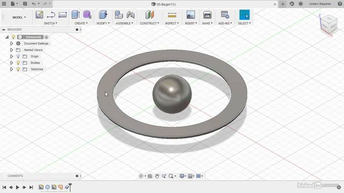Viewport: 344px width, 193px height.
Task: Select the Press Pull modify icon
Action: (x=103, y=14)
